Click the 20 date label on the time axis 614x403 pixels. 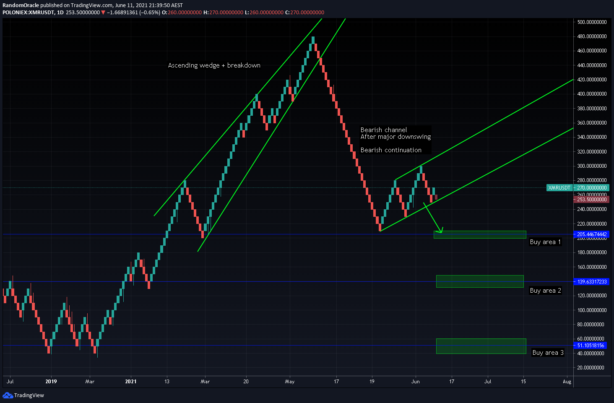tap(246, 382)
